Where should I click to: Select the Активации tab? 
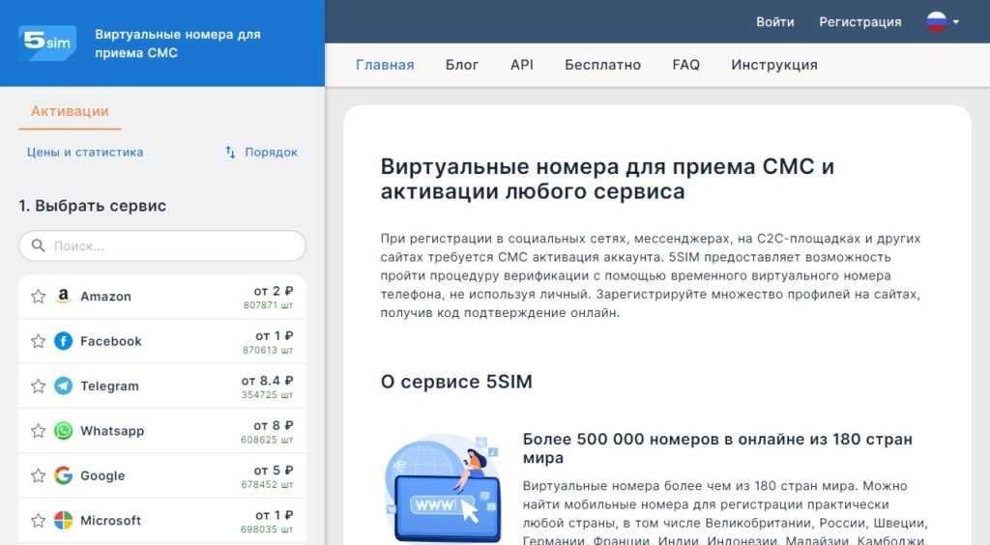tap(70, 111)
